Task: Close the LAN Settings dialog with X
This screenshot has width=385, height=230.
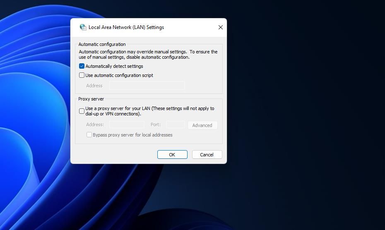Action: point(221,27)
